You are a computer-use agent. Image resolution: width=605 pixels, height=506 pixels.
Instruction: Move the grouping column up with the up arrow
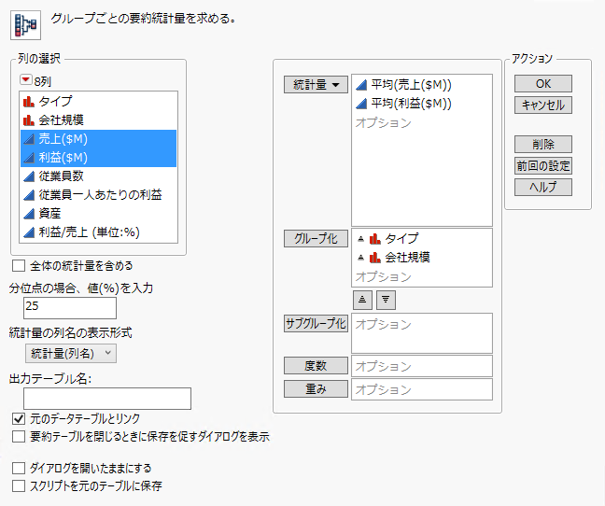(362, 299)
